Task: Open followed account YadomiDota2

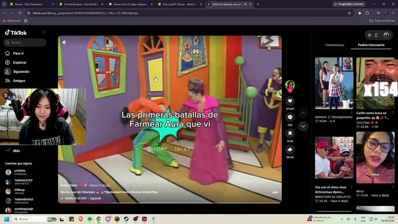Action: (x=24, y=201)
